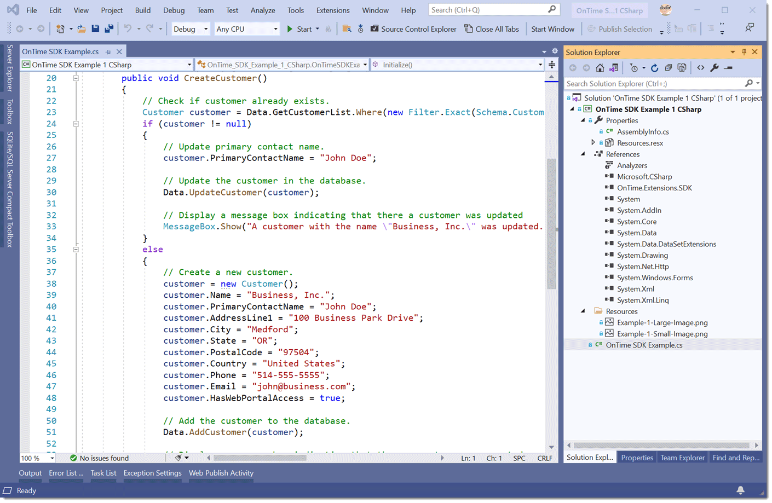
Task: Open the Debug menu
Action: tap(174, 10)
